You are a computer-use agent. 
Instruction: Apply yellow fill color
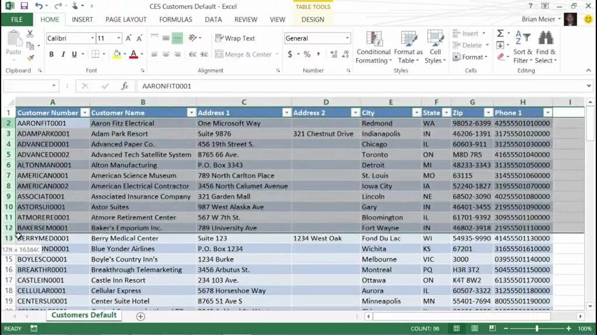click(117, 54)
